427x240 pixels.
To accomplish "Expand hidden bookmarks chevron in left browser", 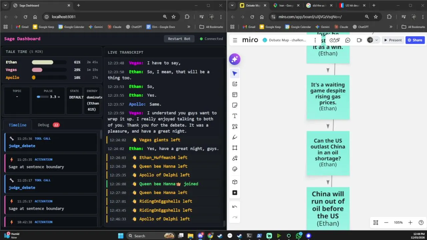I will [x=189, y=27].
